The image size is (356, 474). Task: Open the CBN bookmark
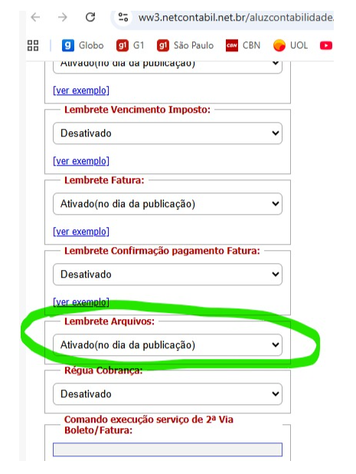[243, 46]
